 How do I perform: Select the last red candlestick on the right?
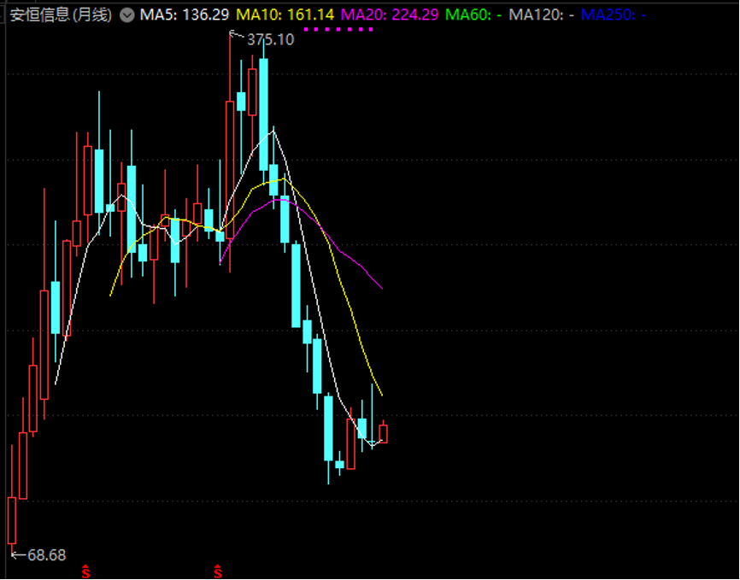pyautogui.click(x=383, y=433)
